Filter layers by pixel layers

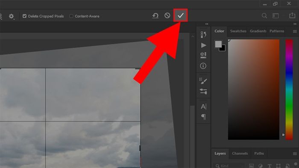click(251, 166)
